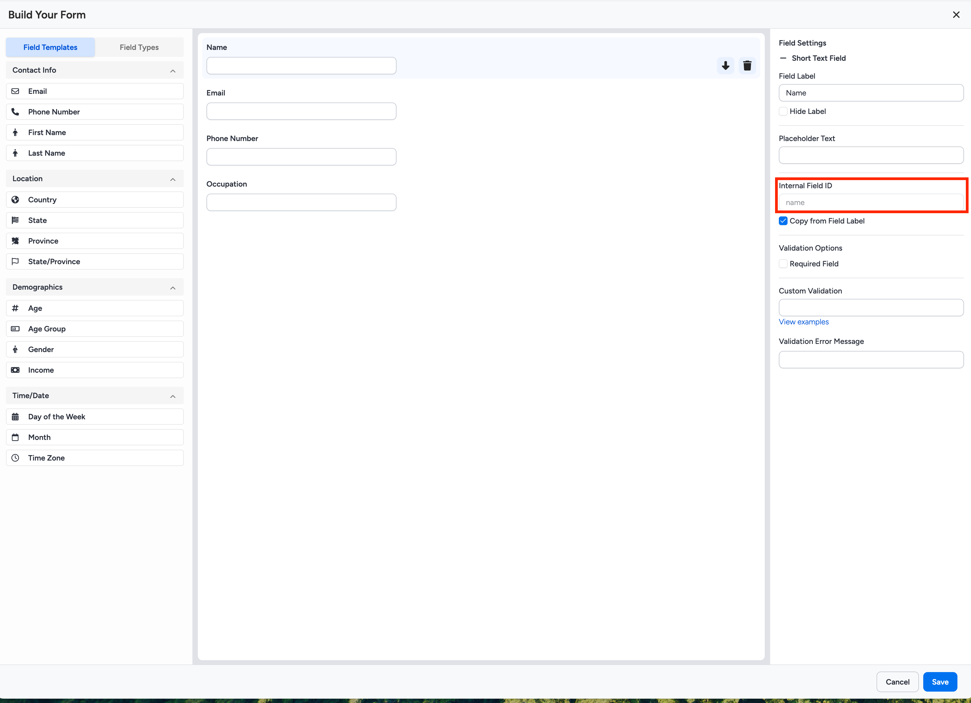Tick the Required Field checkbox
The height and width of the screenshot is (703, 971).
[x=783, y=264]
